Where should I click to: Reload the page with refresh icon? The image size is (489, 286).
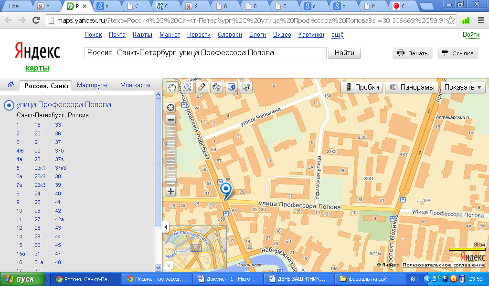click(x=36, y=20)
